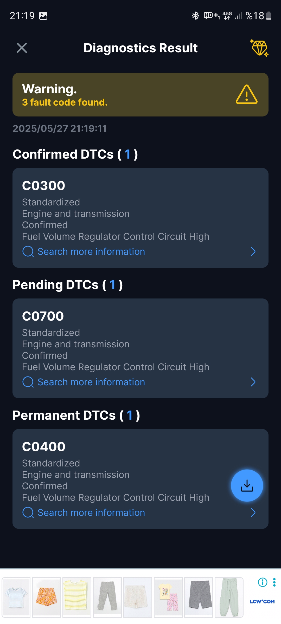Click magnifier icon under C0300
Screen dimensions: 281x624
click(x=28, y=252)
